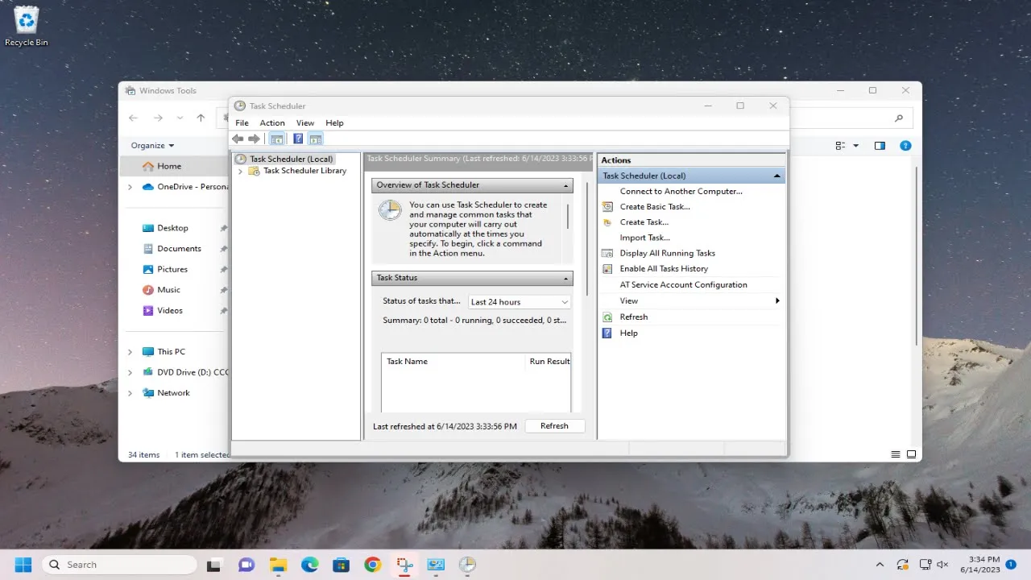This screenshot has width=1031, height=580.
Task: Open Pictures in Windows Tools sidebar
Action: (172, 269)
